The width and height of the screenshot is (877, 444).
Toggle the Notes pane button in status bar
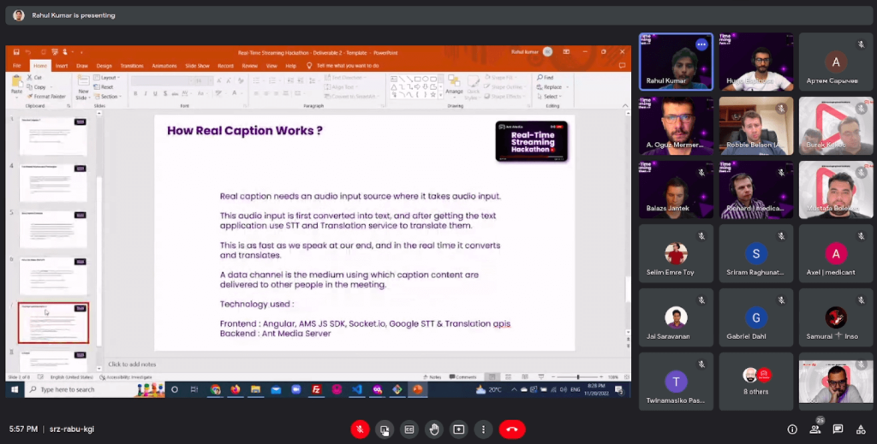pos(433,377)
